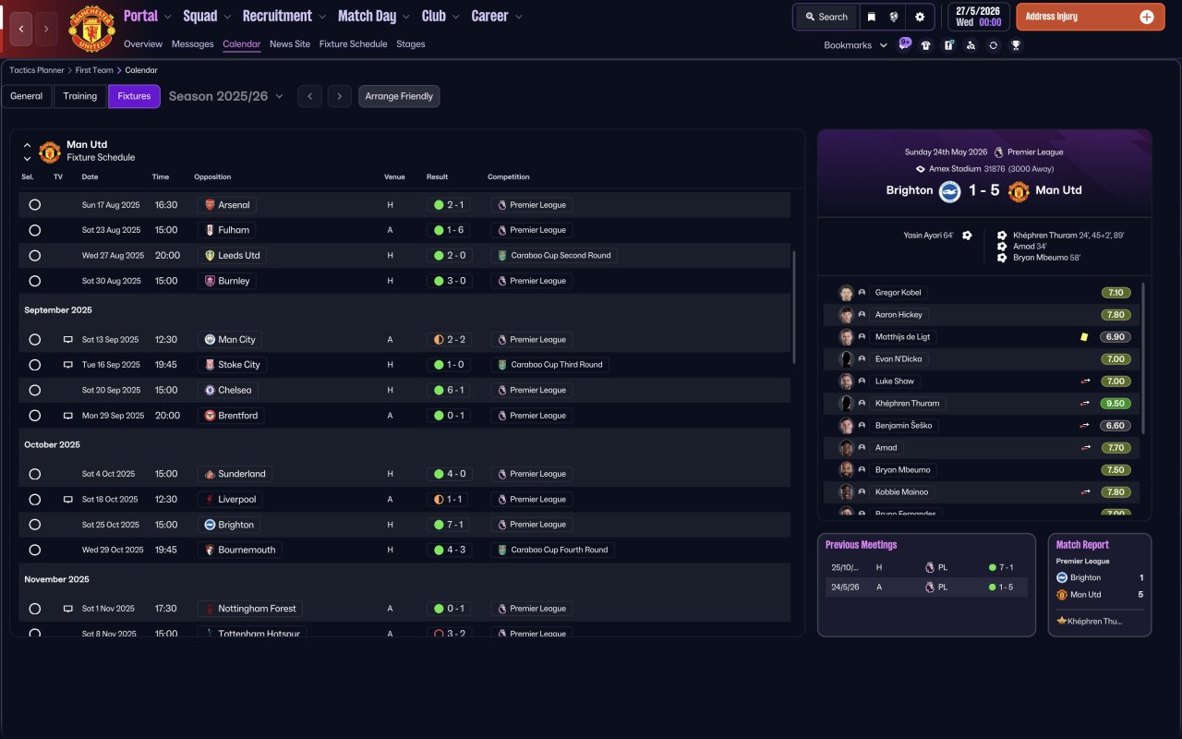Select the Man City fixture radio button
The image size is (1182, 739).
[x=35, y=340]
